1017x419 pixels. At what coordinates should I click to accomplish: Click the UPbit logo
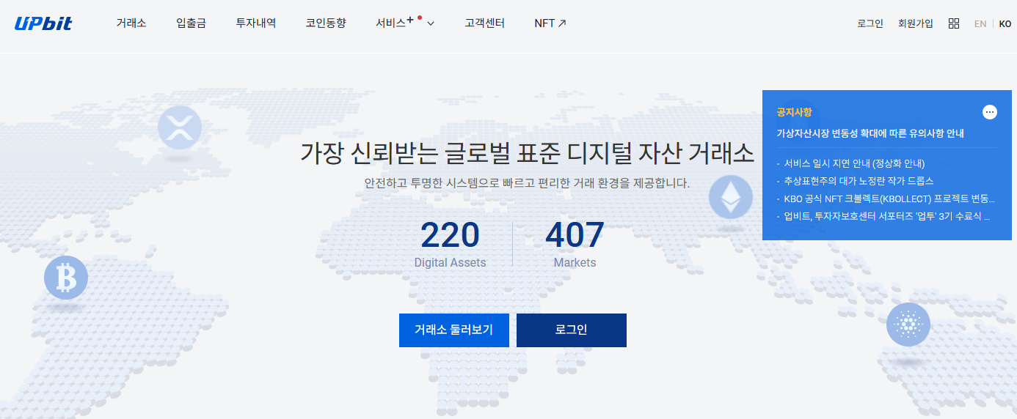click(x=43, y=23)
